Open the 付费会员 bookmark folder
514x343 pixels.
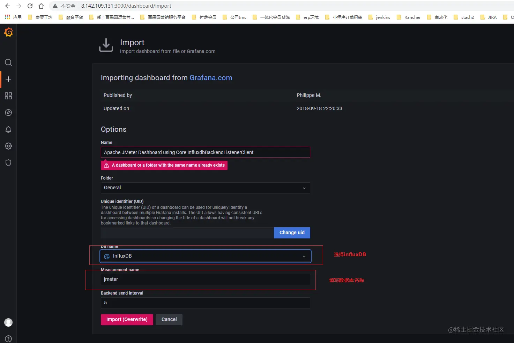pos(204,17)
